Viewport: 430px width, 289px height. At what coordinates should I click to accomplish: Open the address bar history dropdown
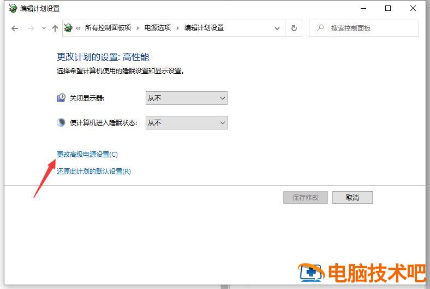point(277,28)
